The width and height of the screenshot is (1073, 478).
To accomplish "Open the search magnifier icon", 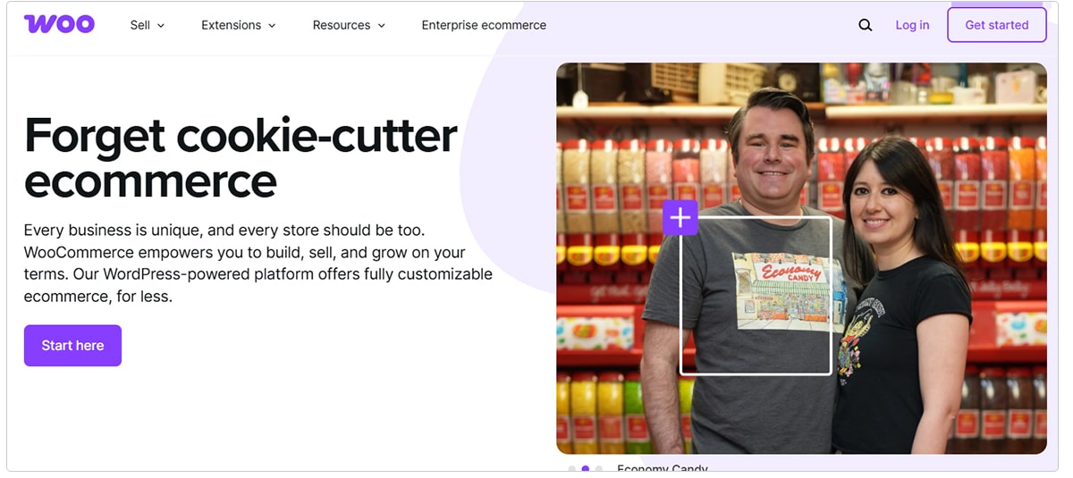I will pyautogui.click(x=865, y=25).
